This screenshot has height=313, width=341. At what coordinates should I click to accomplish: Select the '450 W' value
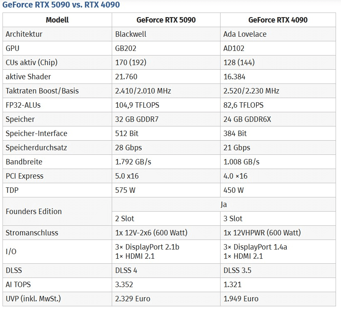point(233,190)
